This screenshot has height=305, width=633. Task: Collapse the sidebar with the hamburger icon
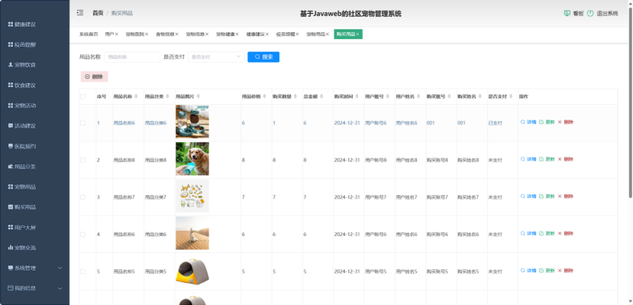(x=80, y=13)
